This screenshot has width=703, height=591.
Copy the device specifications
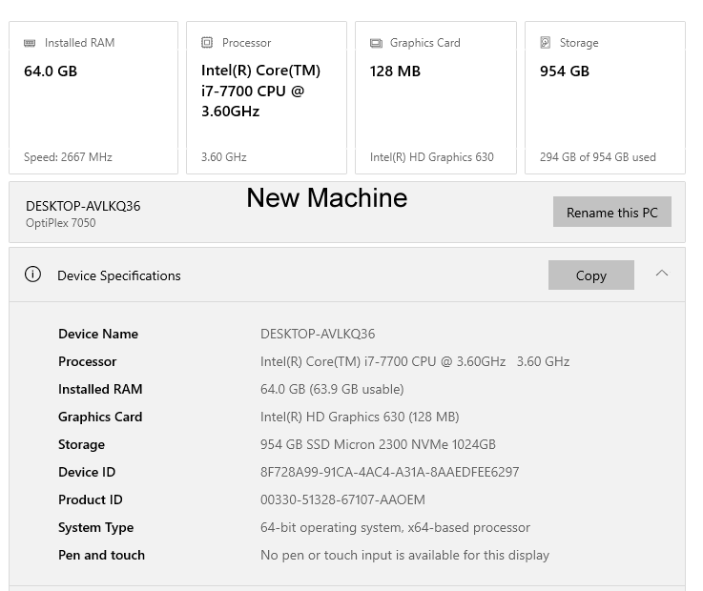pyautogui.click(x=590, y=275)
